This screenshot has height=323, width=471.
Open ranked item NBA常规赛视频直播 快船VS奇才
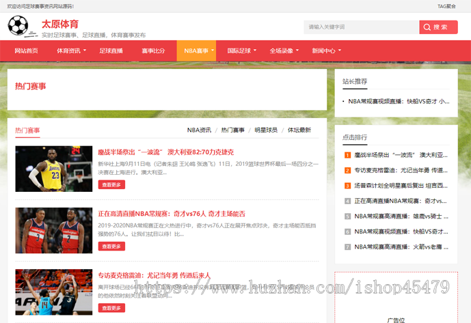pyautogui.click(x=401, y=231)
